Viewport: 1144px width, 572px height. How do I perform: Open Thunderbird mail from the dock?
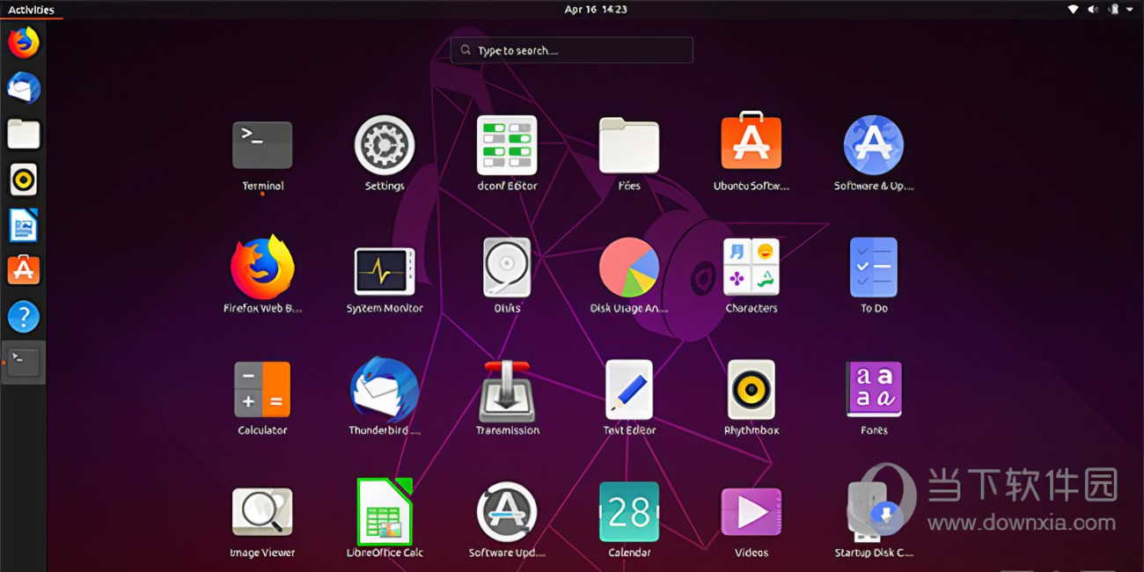tap(24, 88)
